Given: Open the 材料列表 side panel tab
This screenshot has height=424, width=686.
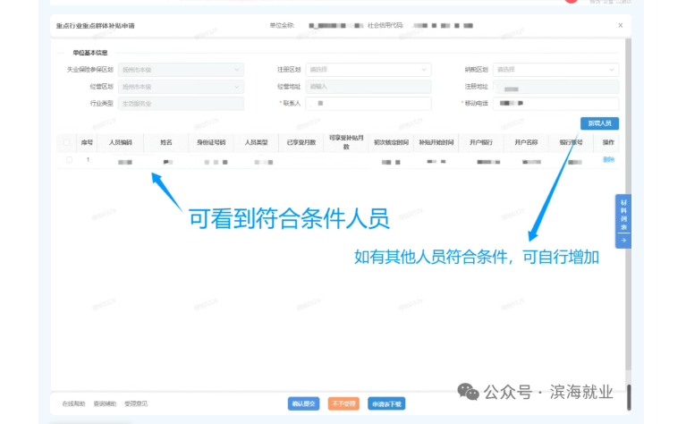Looking at the screenshot, I should 622,215.
